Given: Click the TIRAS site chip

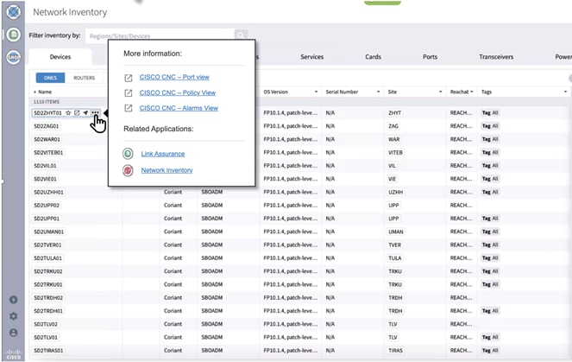Looking at the screenshot, I should point(395,350).
